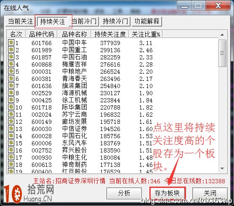Click the list scrollbar down arrow

[222, 169]
